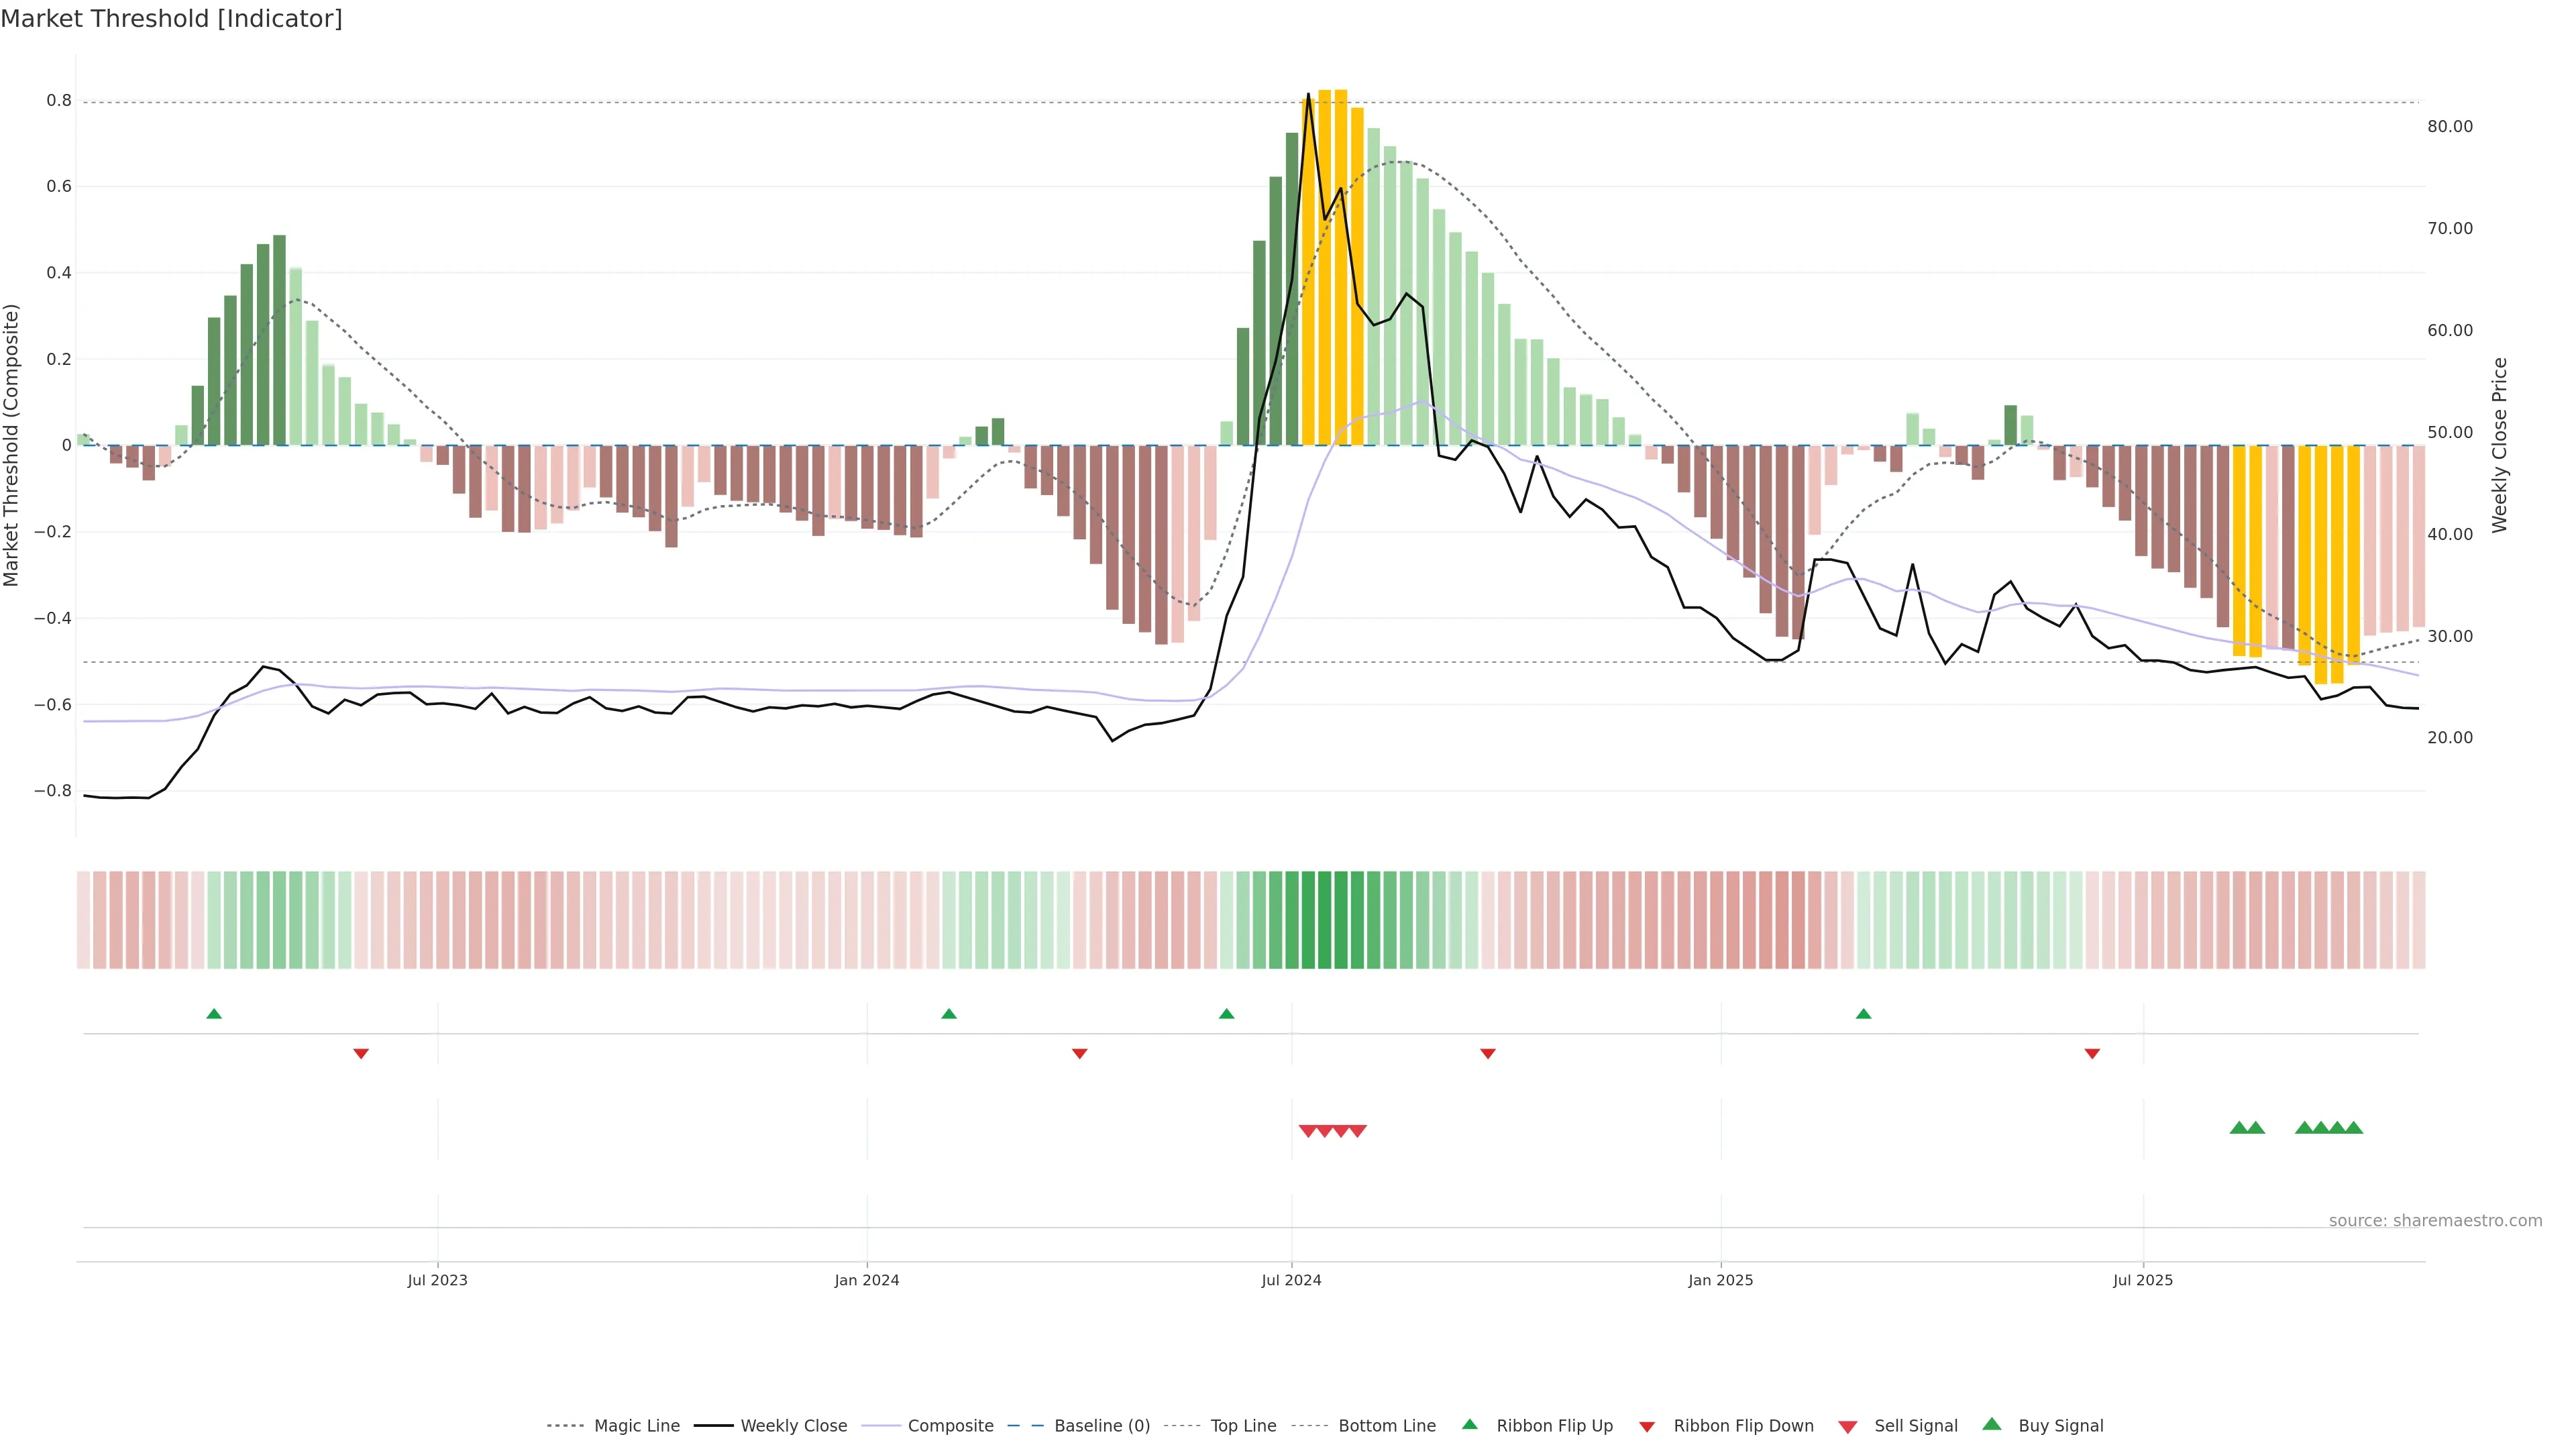Click the Ribbon Flip Up legend triangle
Viewport: 2576px width, 1449px height.
point(1469,1424)
